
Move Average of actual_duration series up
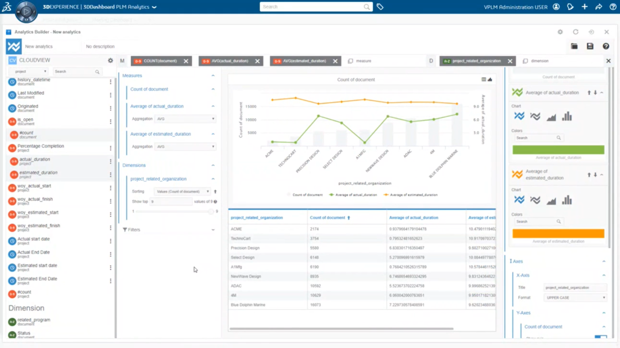click(x=589, y=93)
